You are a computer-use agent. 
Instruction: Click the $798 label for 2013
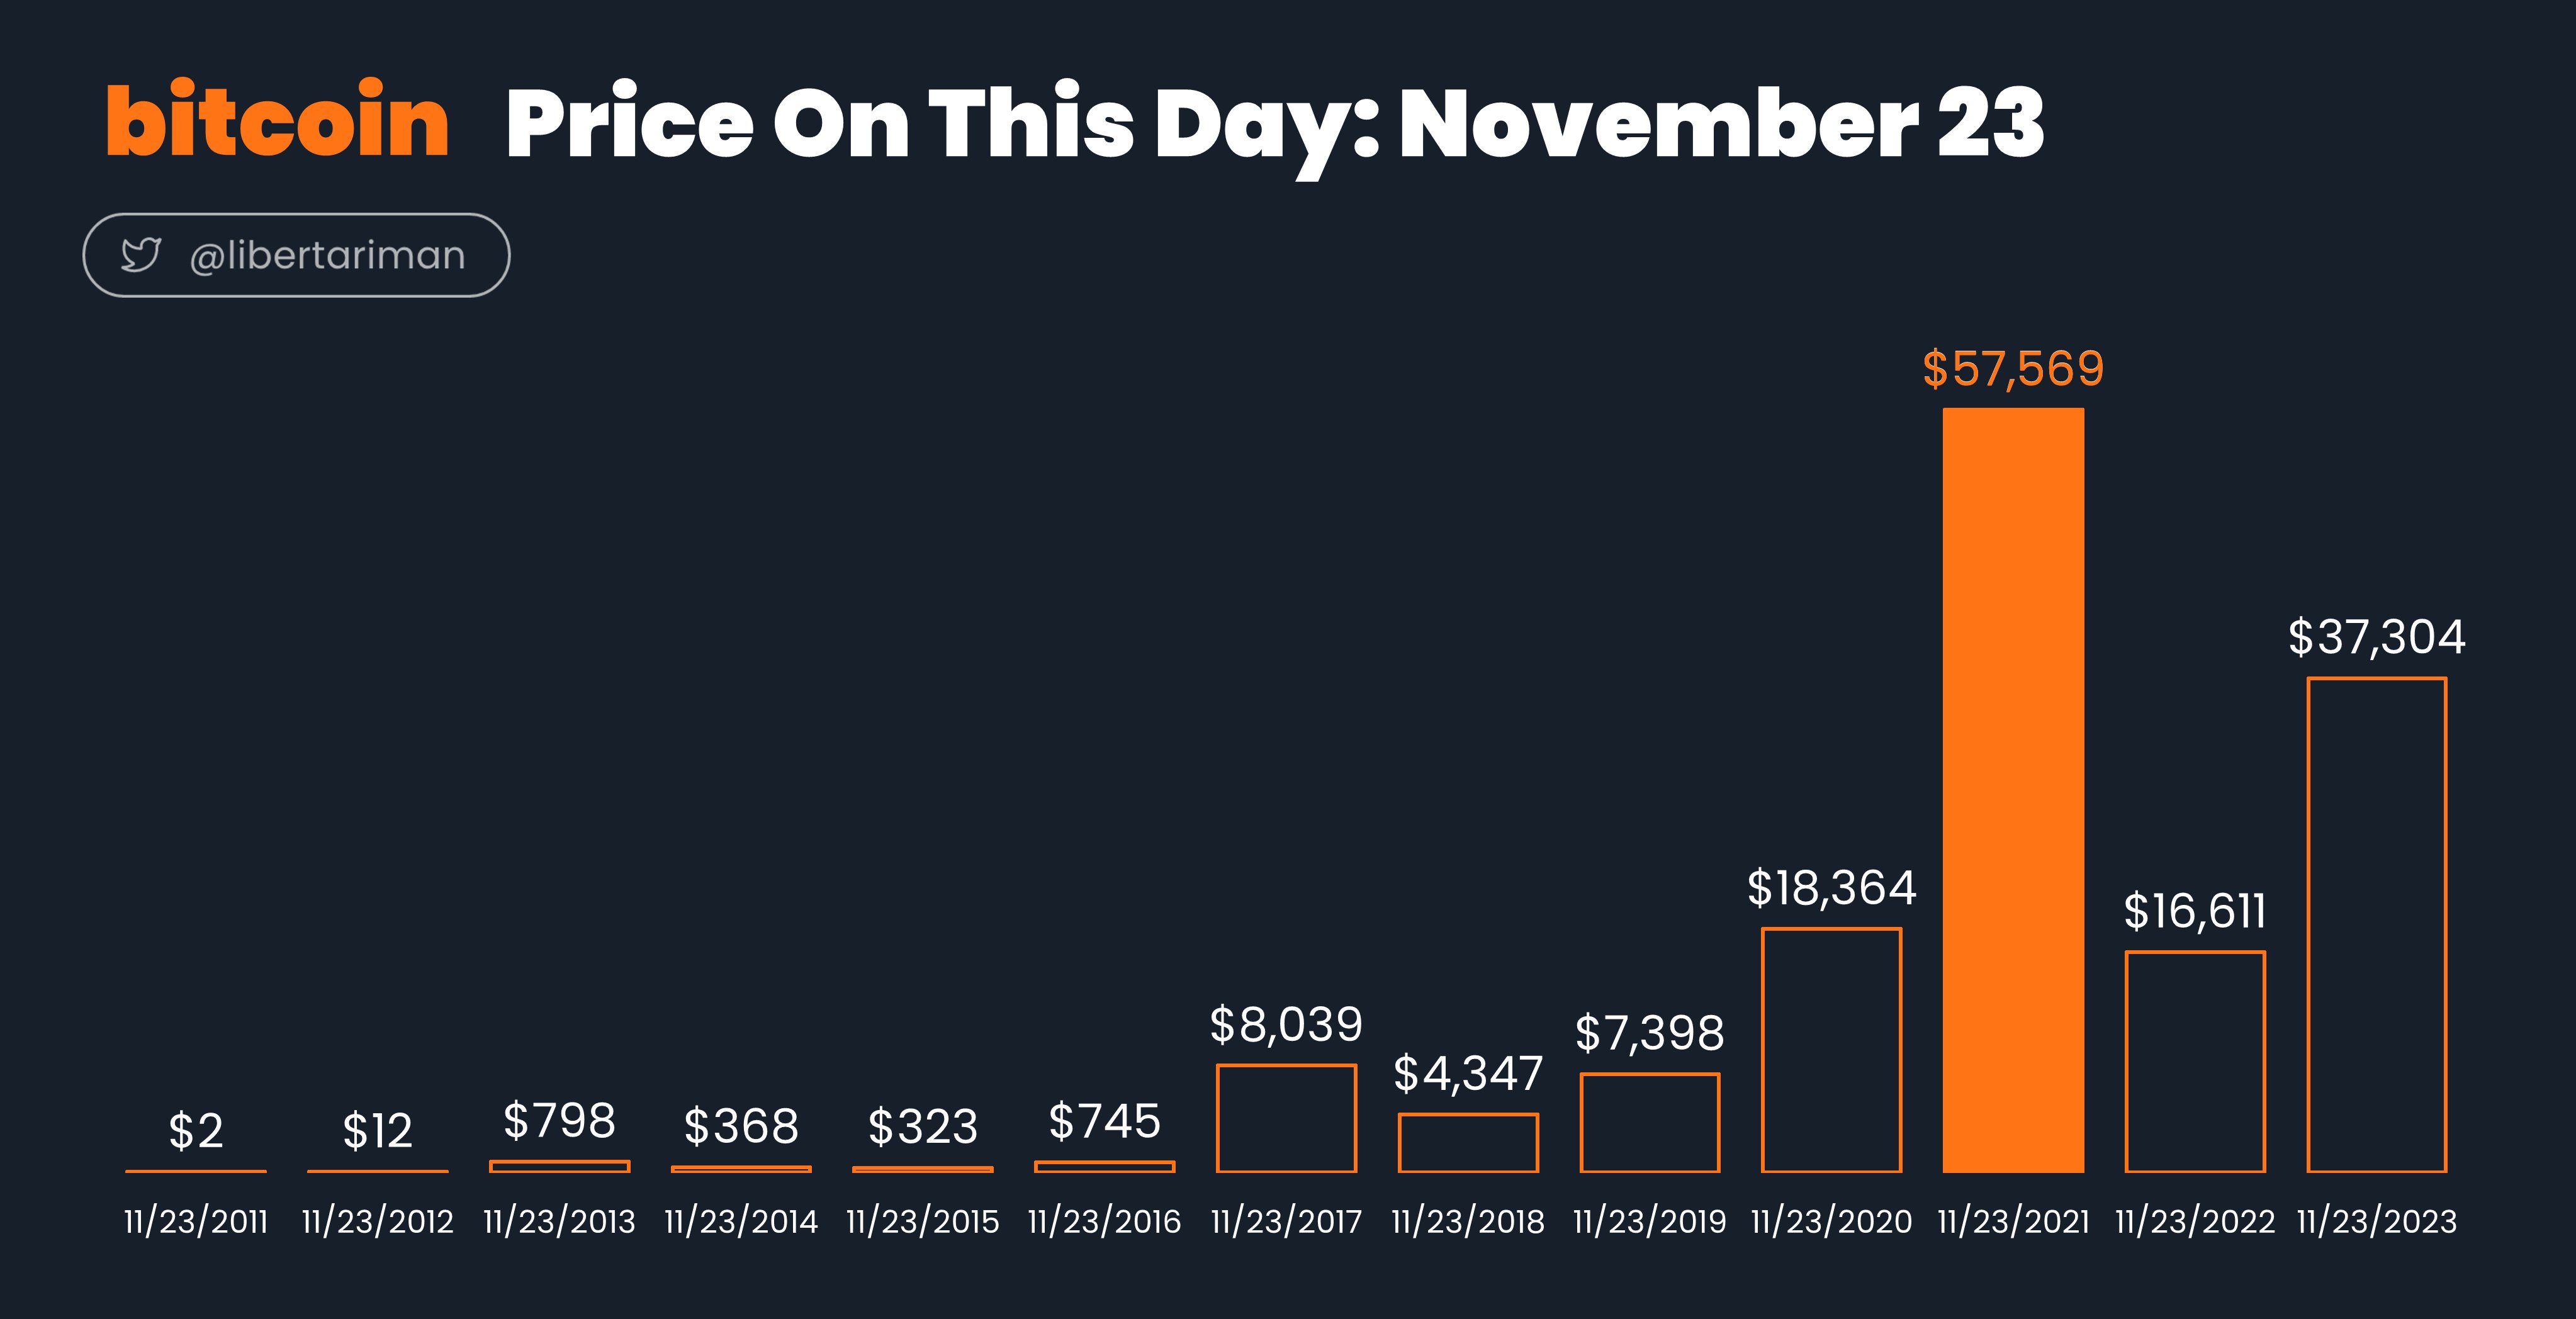(x=559, y=1121)
